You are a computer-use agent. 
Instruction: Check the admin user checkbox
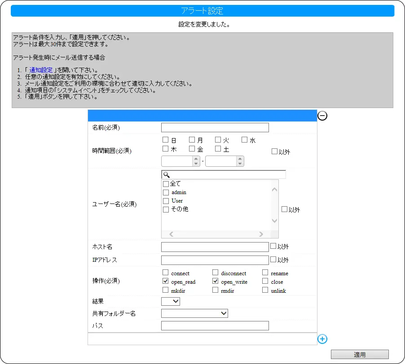166,192
